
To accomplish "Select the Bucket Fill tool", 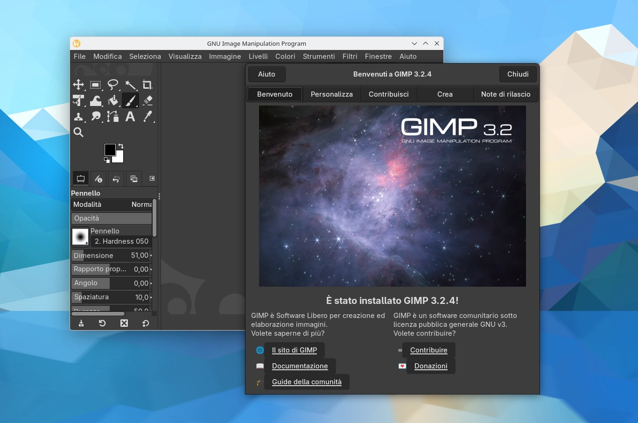I will tap(113, 100).
